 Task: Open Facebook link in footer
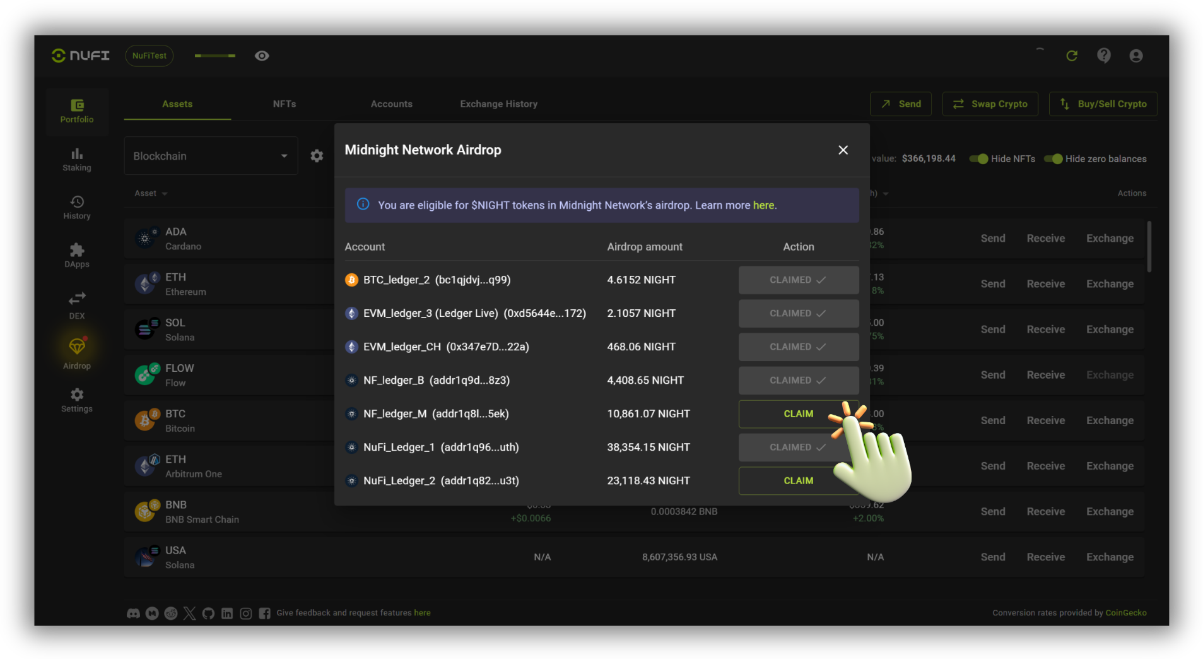(265, 613)
